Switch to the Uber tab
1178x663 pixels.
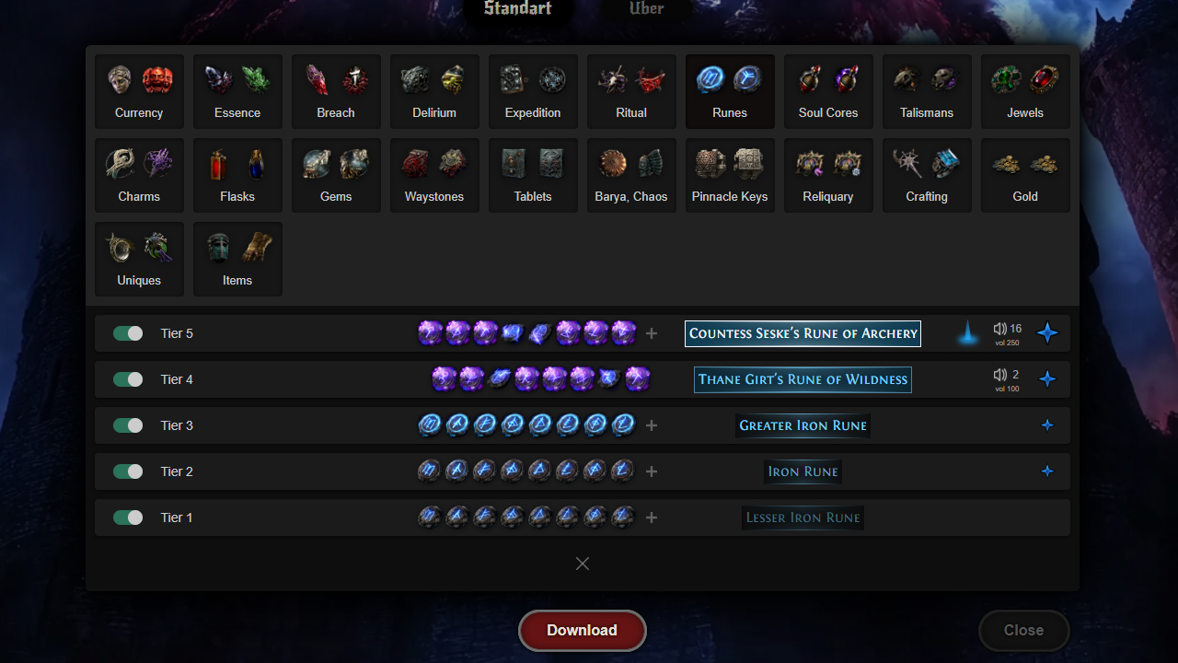tap(646, 9)
